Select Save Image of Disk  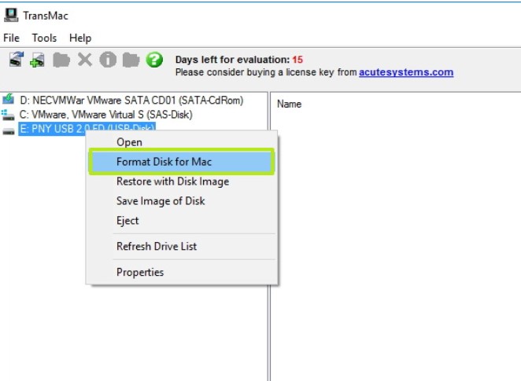click(x=182, y=201)
